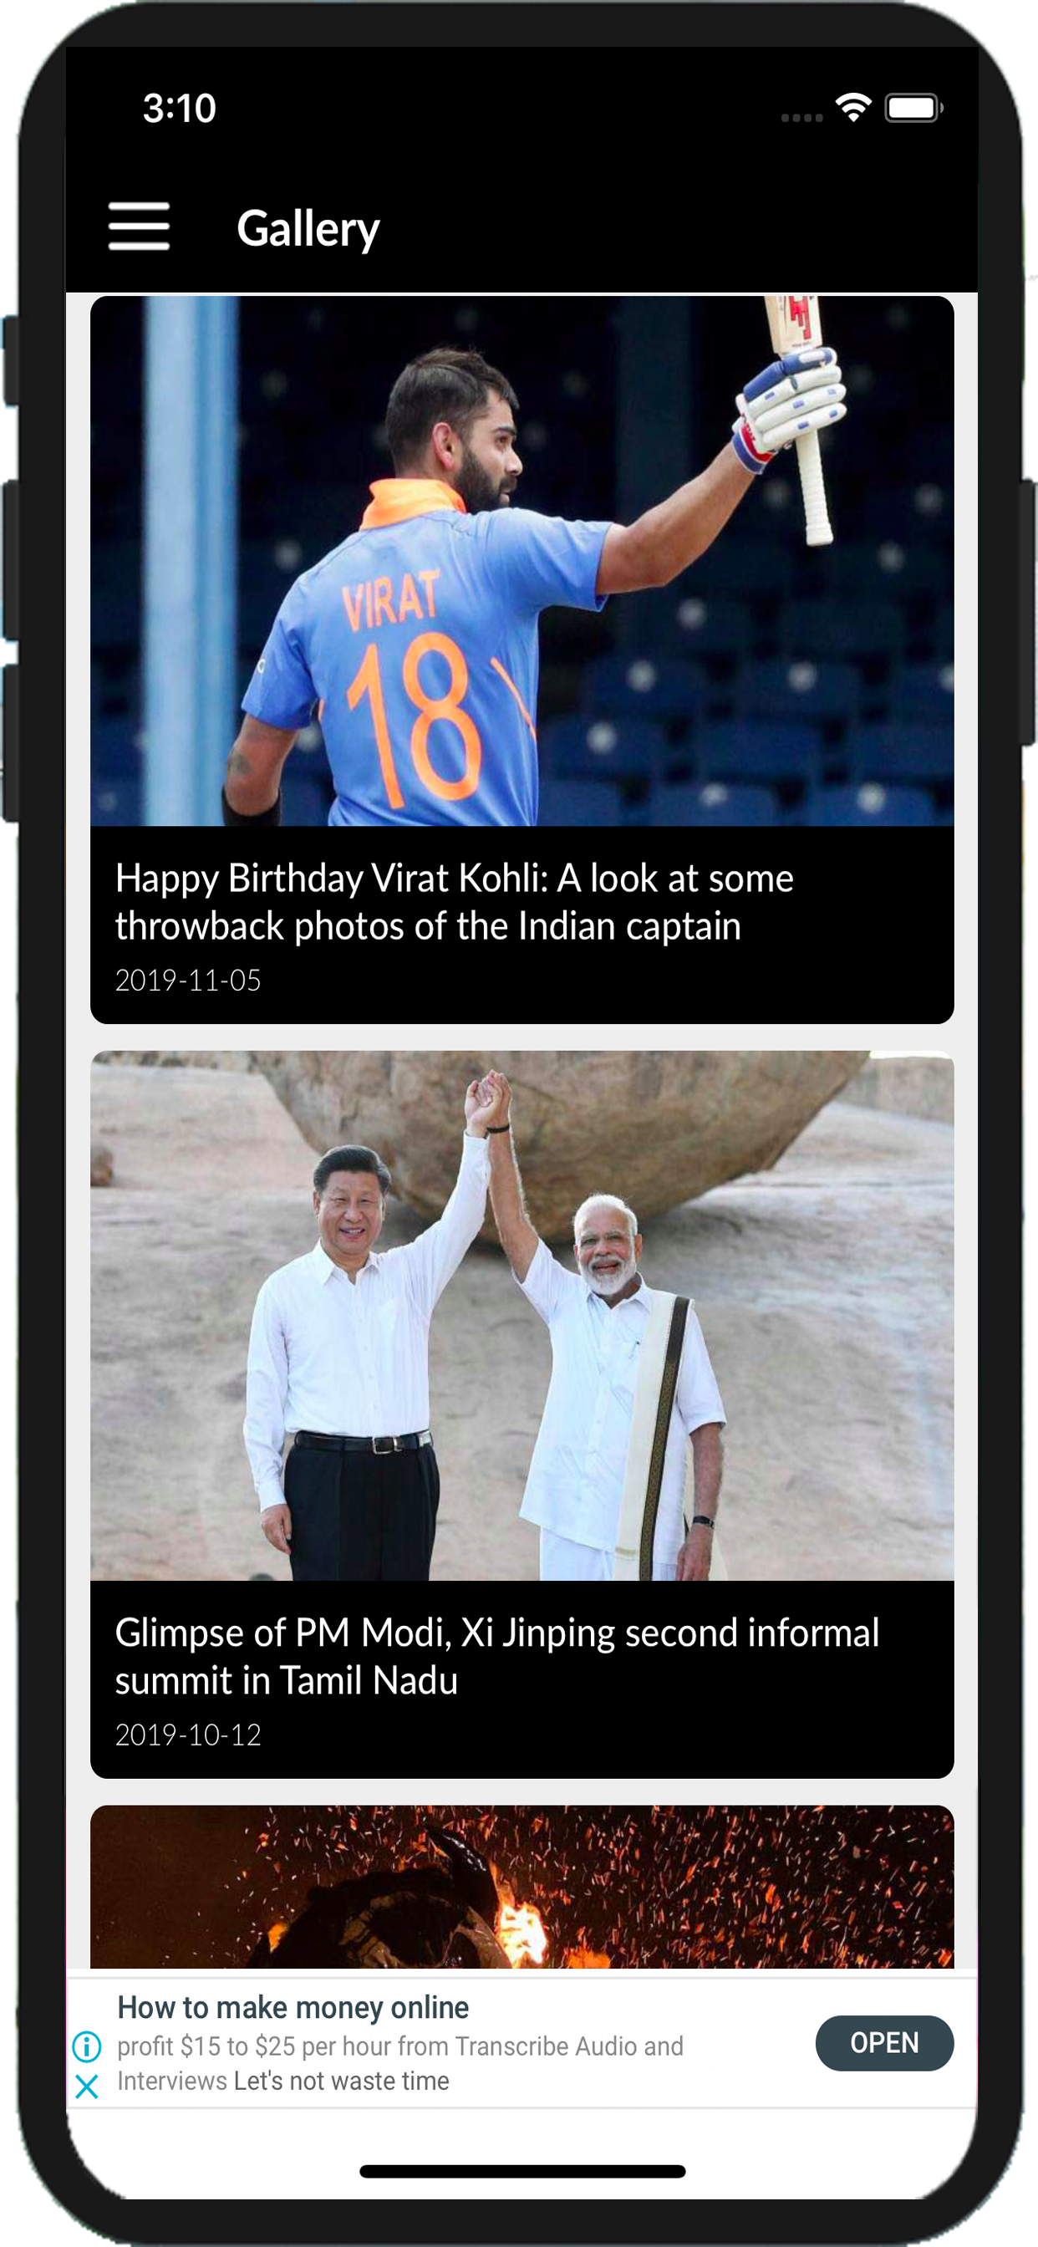Tap the battery status icon
The image size is (1038, 2247).
tap(913, 108)
